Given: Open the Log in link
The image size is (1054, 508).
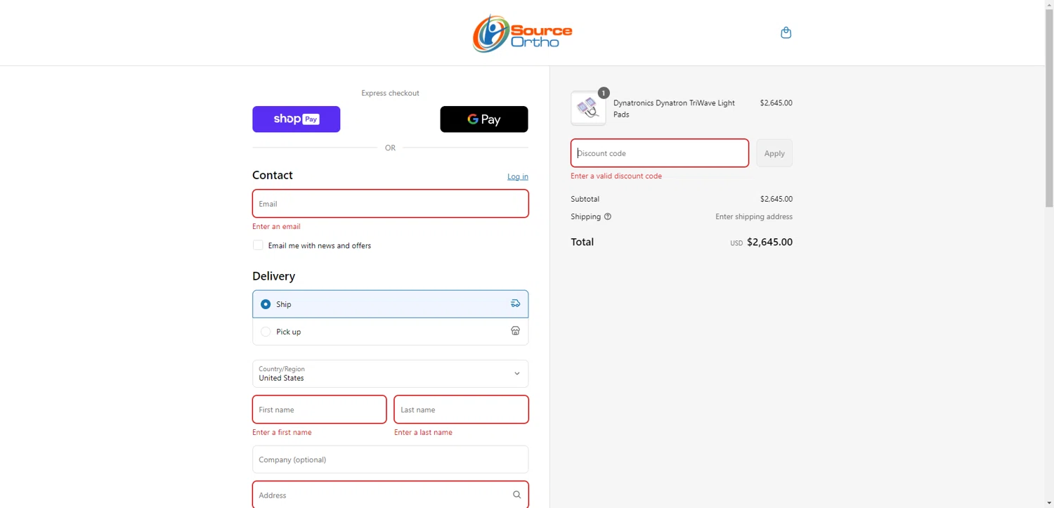Looking at the screenshot, I should 518,176.
